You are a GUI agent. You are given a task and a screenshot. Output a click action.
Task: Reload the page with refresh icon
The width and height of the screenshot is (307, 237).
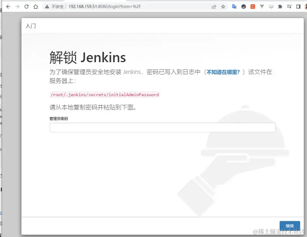point(26,7)
